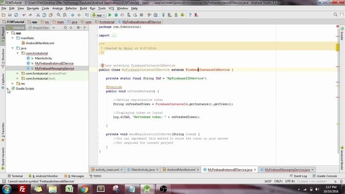Click the Replace toolbar icon

[65, 15]
